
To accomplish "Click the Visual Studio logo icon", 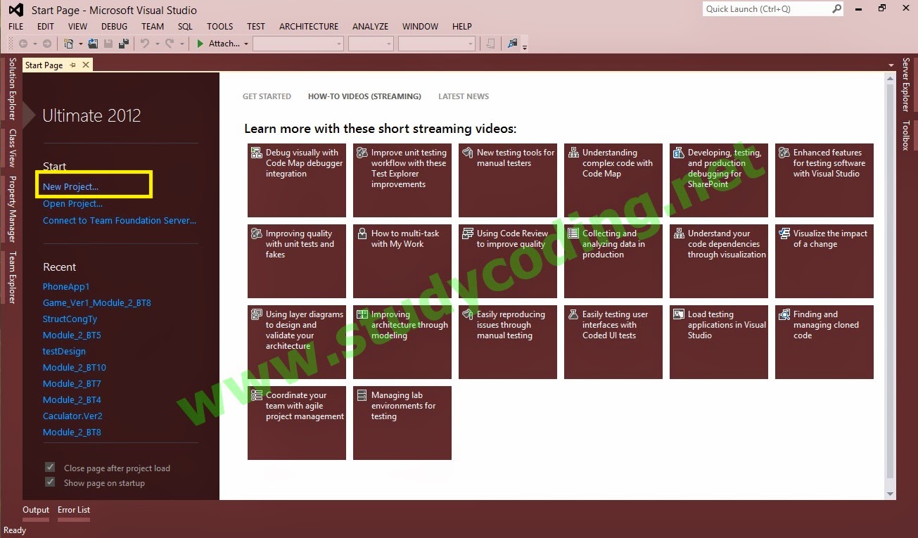I will coord(15,10).
